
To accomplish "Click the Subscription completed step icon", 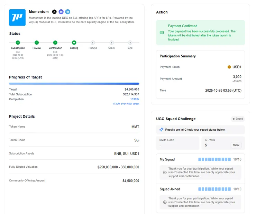I will (x=18, y=43).
